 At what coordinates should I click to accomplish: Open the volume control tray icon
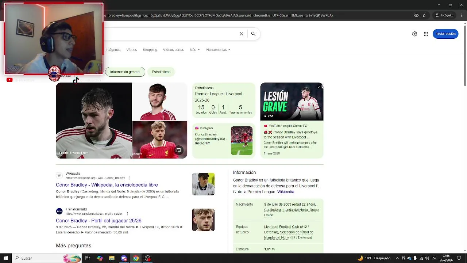pyautogui.click(x=427, y=258)
